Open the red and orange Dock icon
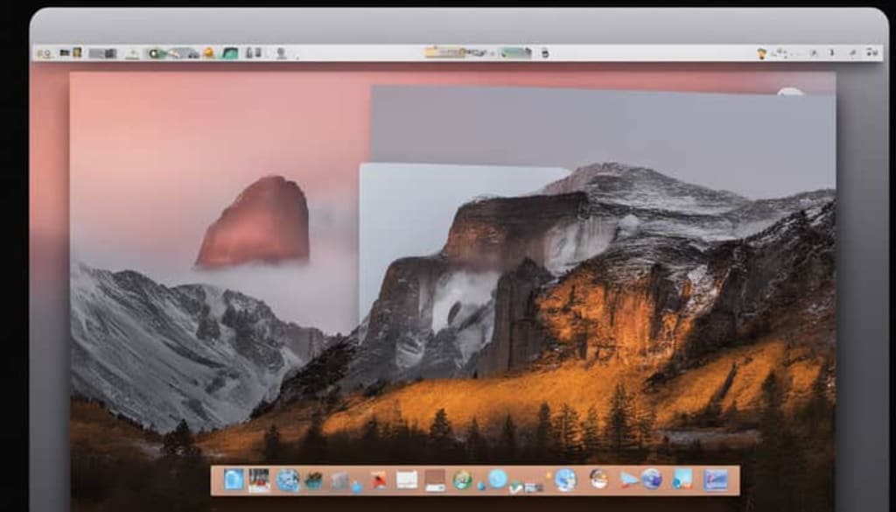This screenshot has height=512, width=896. click(378, 480)
